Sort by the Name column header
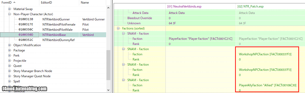This screenshot has height=93, width=305. pyautogui.click(x=93, y=3)
